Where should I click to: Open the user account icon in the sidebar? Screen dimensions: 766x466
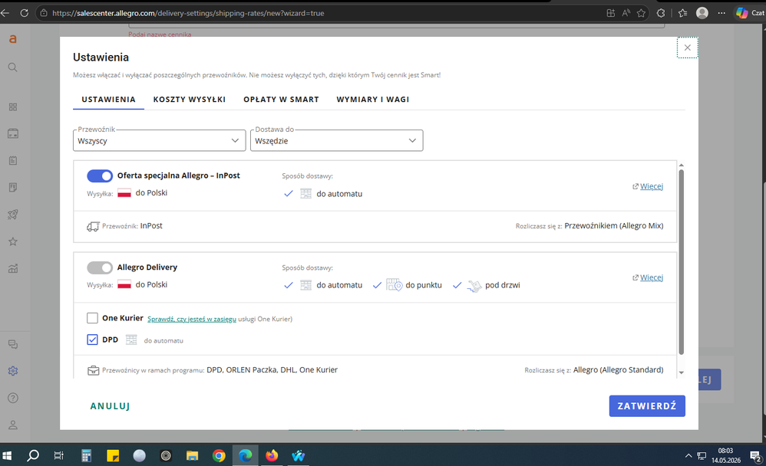point(13,425)
